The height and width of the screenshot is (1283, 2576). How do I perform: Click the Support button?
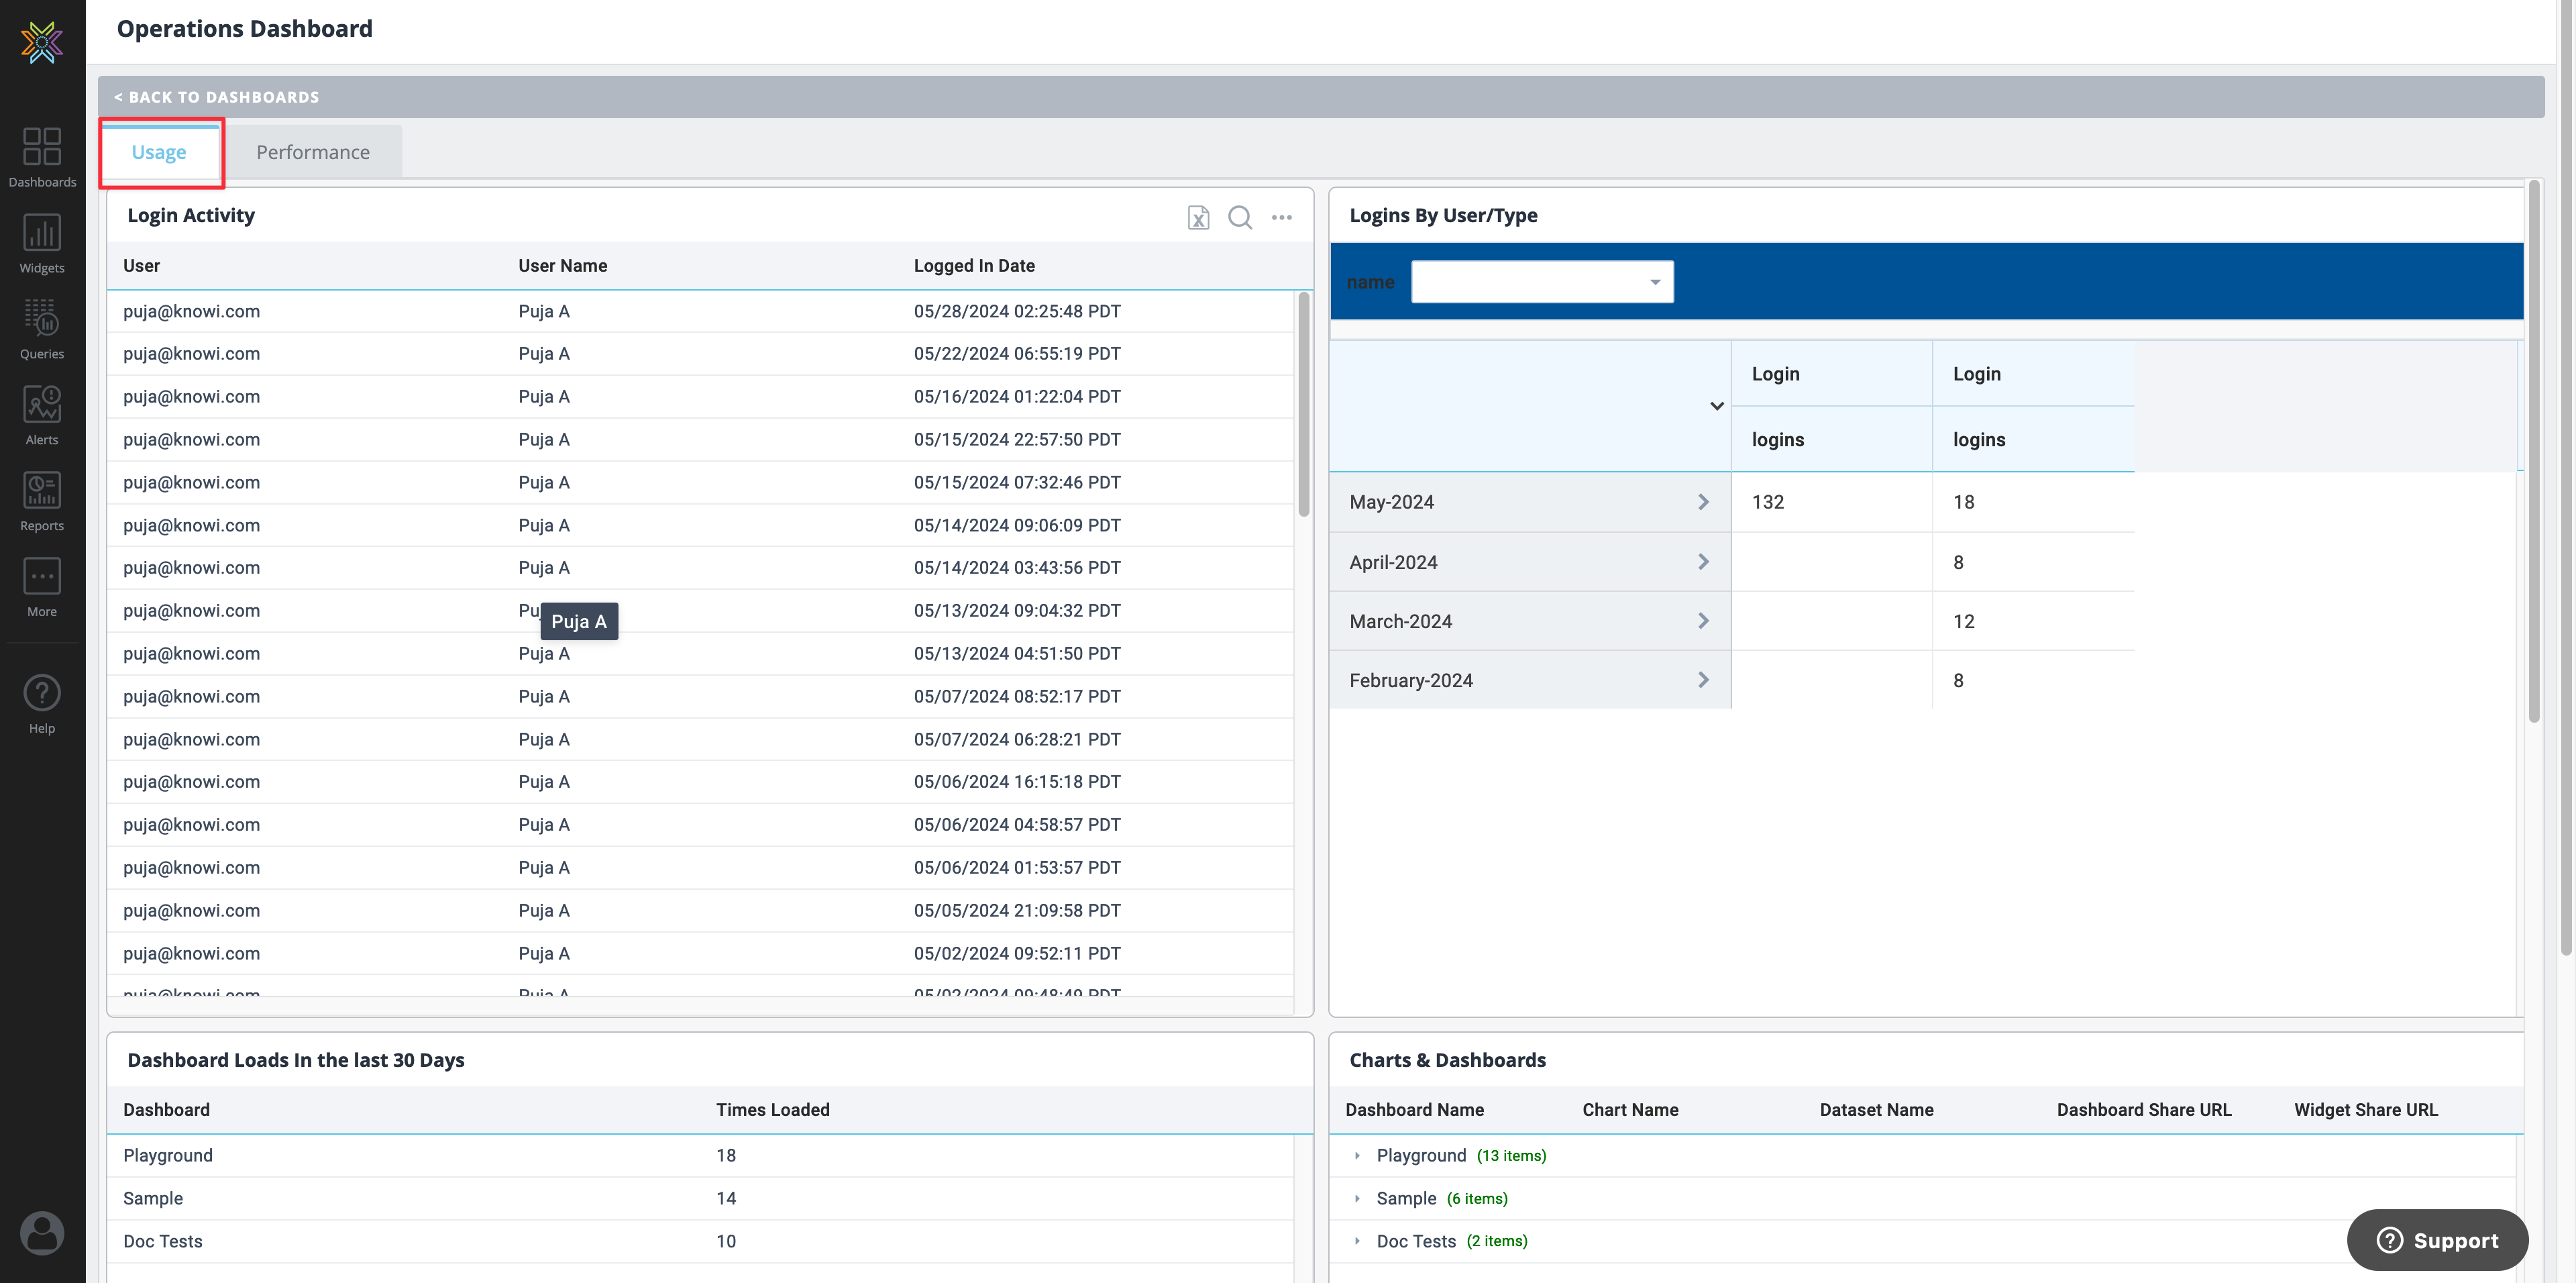coord(2437,1240)
